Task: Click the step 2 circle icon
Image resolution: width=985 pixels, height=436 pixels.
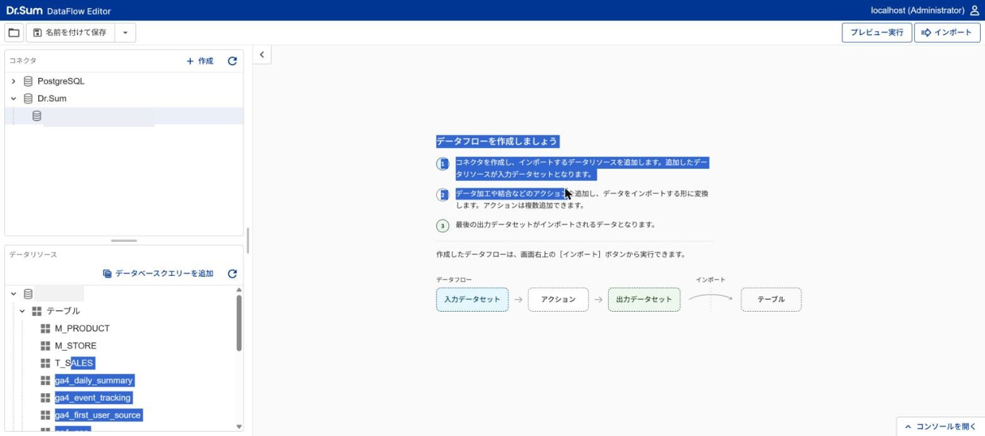Action: point(443,195)
